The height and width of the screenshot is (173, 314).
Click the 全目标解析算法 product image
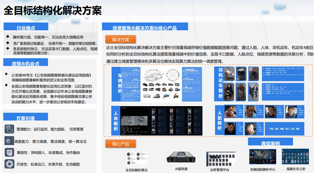pyautogui.click(x=137, y=158)
